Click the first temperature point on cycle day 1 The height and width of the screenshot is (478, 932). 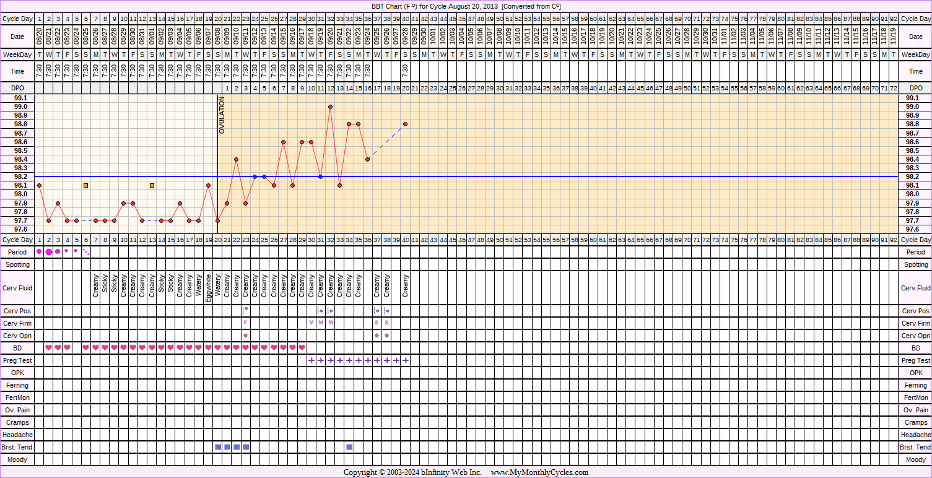point(40,185)
